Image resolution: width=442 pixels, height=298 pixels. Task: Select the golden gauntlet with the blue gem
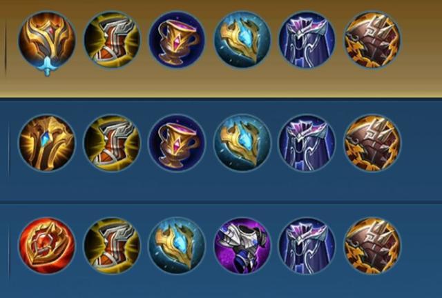47,143
